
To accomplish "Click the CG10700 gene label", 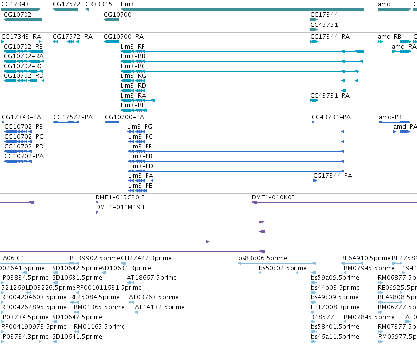I will (x=118, y=14).
